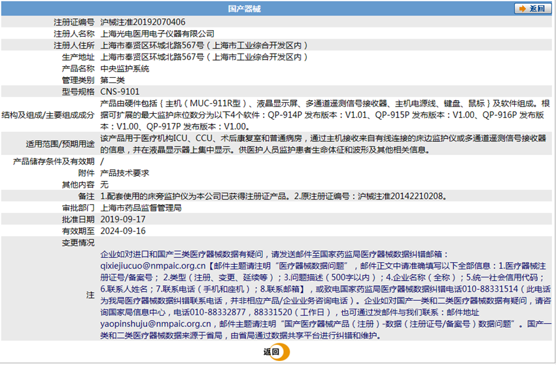Click the 生产地址 label

point(78,57)
